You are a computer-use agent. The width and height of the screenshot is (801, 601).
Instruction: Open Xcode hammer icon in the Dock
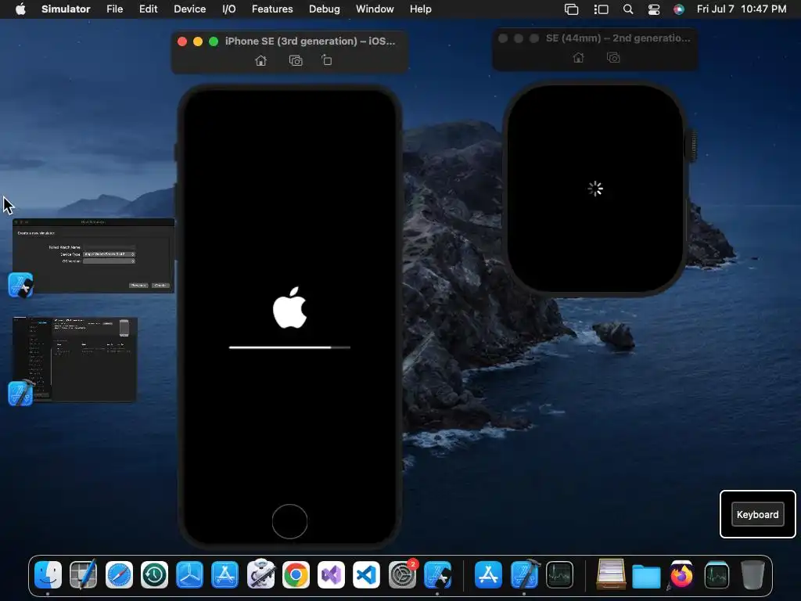click(x=524, y=575)
